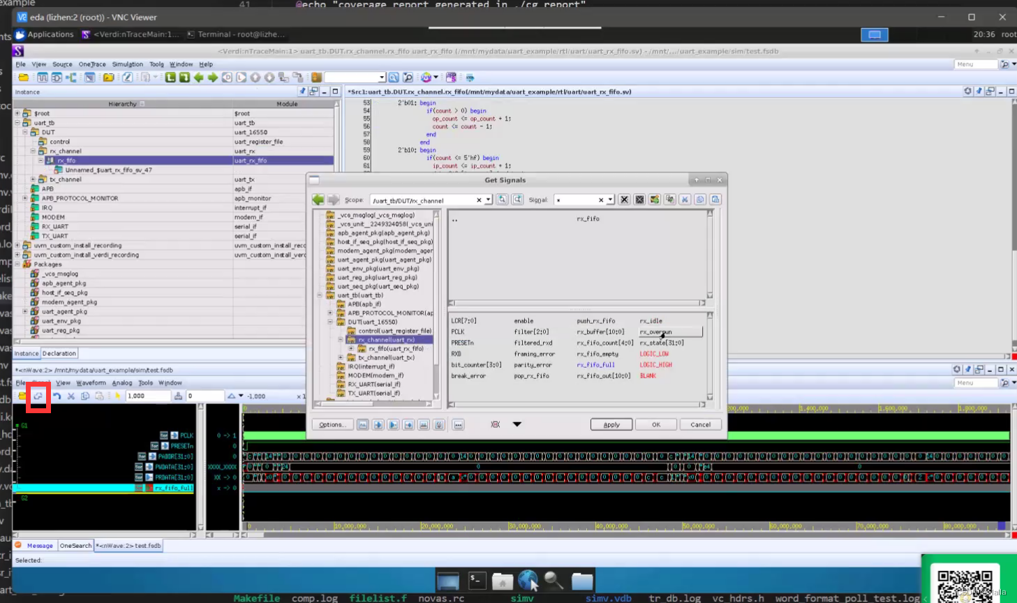The image size is (1017, 603).
Task: Click the new waveform icon in nTrace toolbar
Action: [x=43, y=77]
